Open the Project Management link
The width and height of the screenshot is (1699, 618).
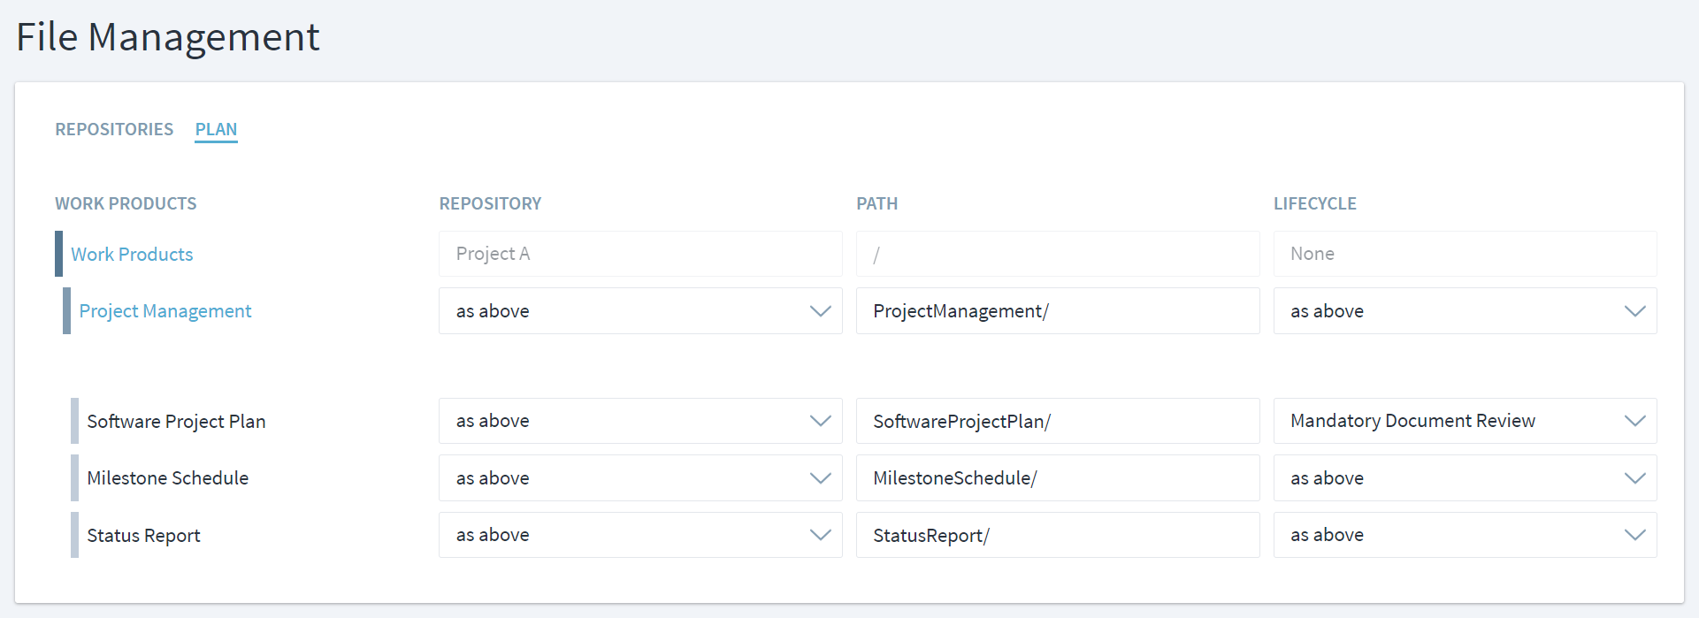tap(165, 311)
